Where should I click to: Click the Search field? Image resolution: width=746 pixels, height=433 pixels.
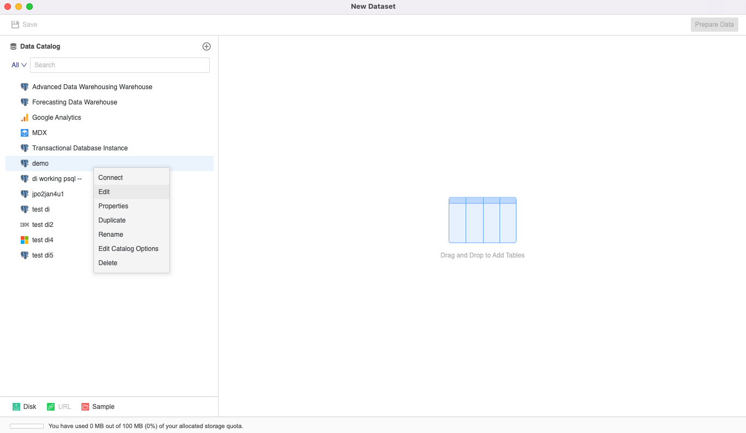pos(120,65)
